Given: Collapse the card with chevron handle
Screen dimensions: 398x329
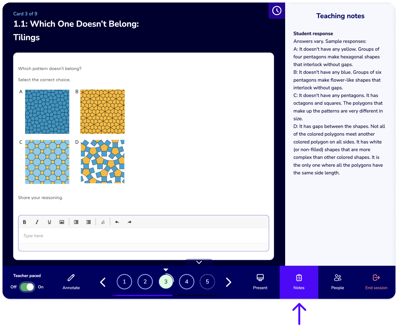Looking at the screenshot, I should pos(199,262).
